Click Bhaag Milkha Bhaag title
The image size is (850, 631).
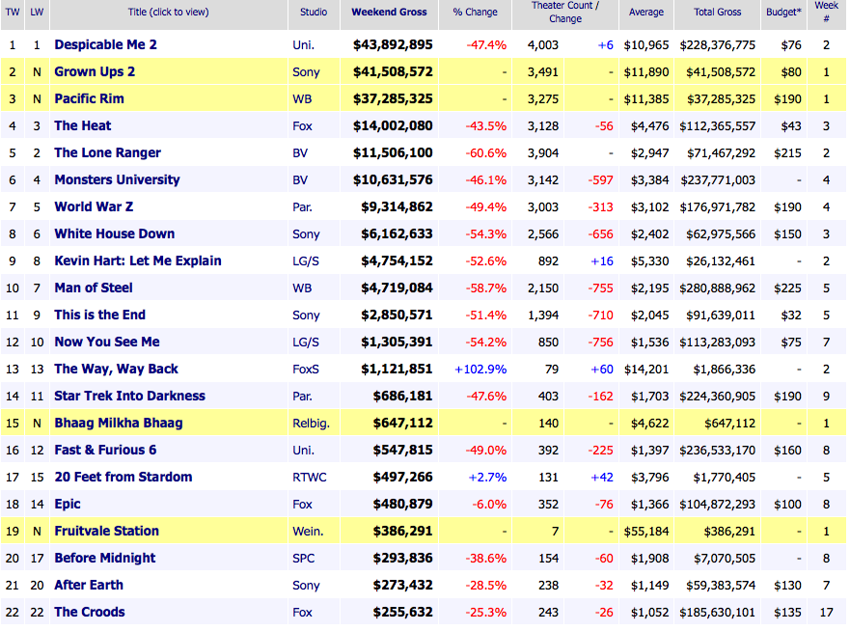pos(118,423)
